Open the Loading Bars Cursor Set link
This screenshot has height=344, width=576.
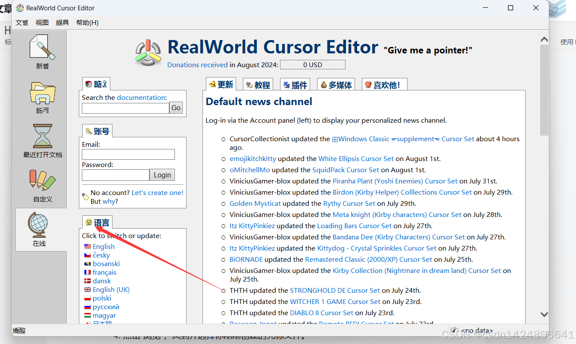tap(354, 226)
